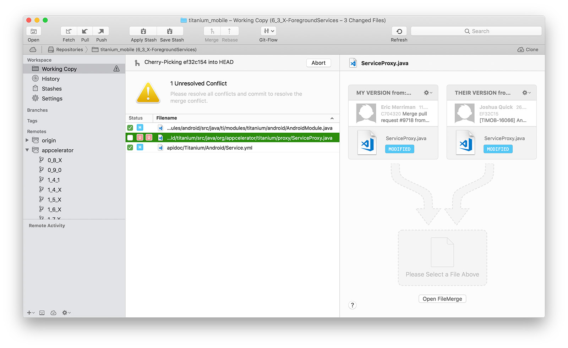Click the checkbox-list icon at sidebar bottom
Image resolution: width=568 pixels, height=348 pixels.
tap(42, 313)
